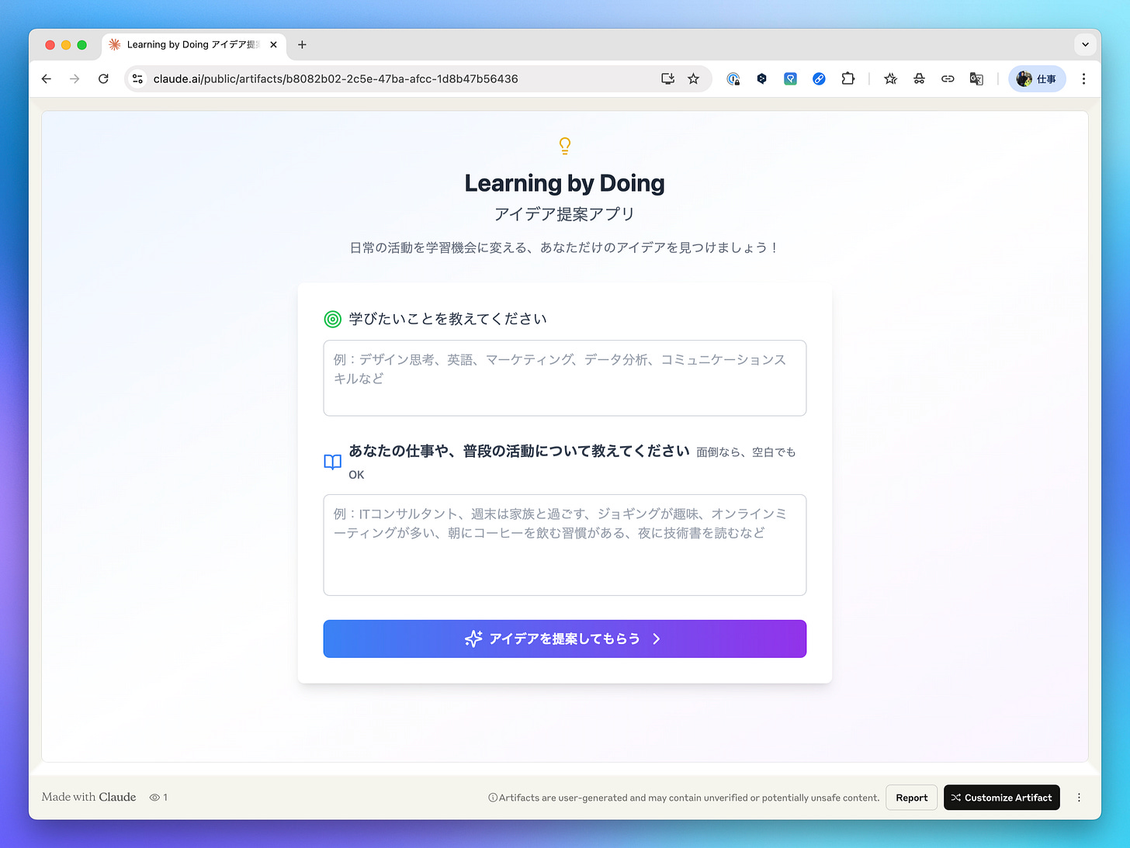The height and width of the screenshot is (848, 1130).
Task: Click the dark hexagon extension icon
Action: 762,78
